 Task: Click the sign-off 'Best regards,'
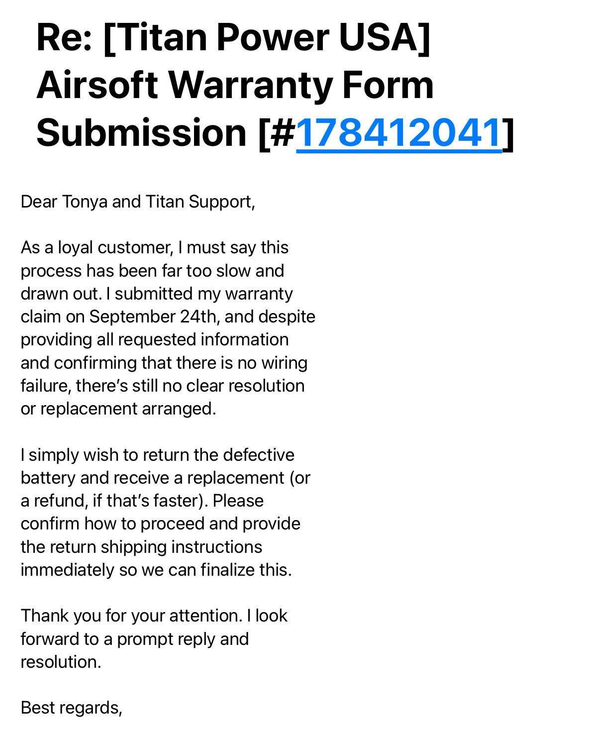tap(71, 708)
